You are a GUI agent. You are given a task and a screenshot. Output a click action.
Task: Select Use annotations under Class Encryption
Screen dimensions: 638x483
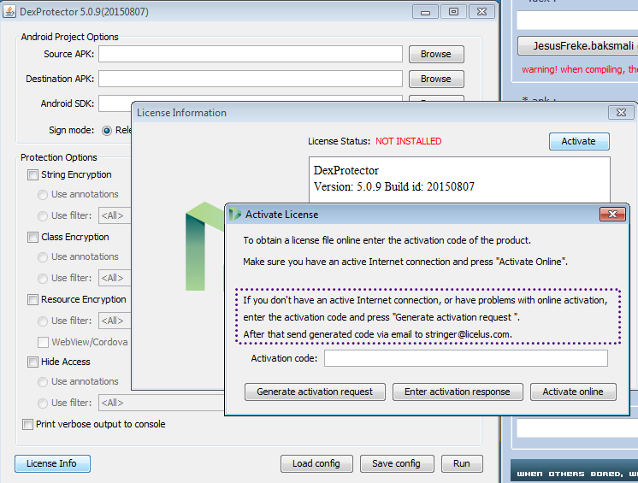(x=43, y=257)
